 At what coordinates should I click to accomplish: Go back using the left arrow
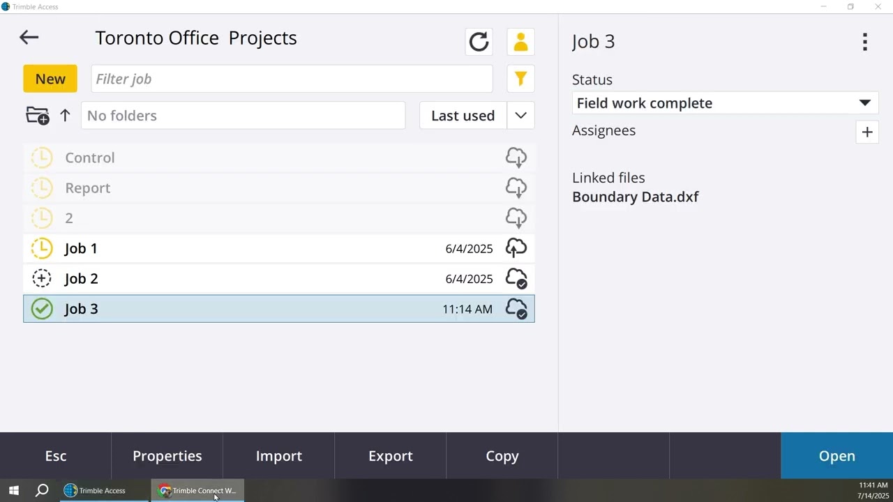tap(29, 38)
